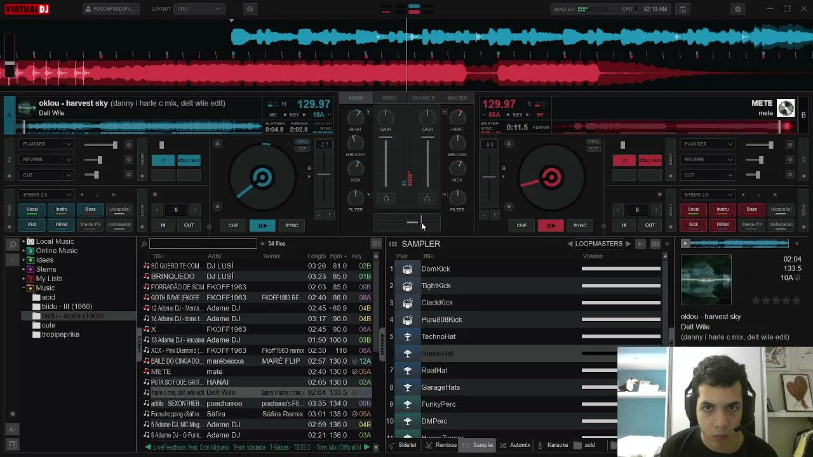This screenshot has height=457, width=813.
Task: Toggle deck A pitch lock icon
Action: [x=309, y=168]
